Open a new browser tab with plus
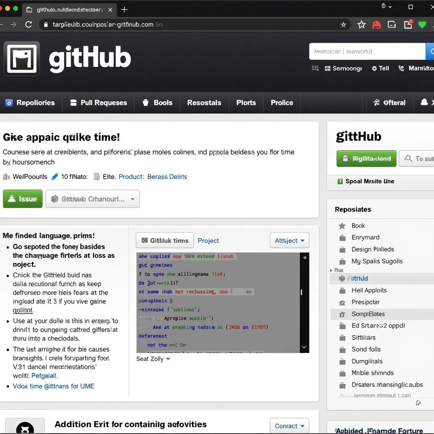Screen dimensions: 434x434 125,10
